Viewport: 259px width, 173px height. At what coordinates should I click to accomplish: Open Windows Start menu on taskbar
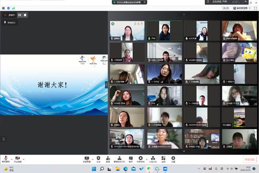coord(94,169)
